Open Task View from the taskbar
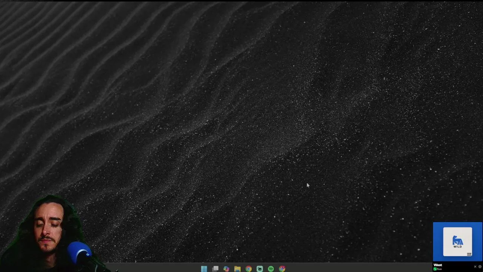483x272 pixels. 215,269
